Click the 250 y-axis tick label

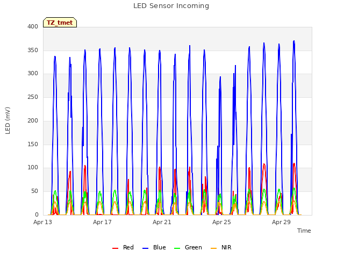click(x=33, y=97)
